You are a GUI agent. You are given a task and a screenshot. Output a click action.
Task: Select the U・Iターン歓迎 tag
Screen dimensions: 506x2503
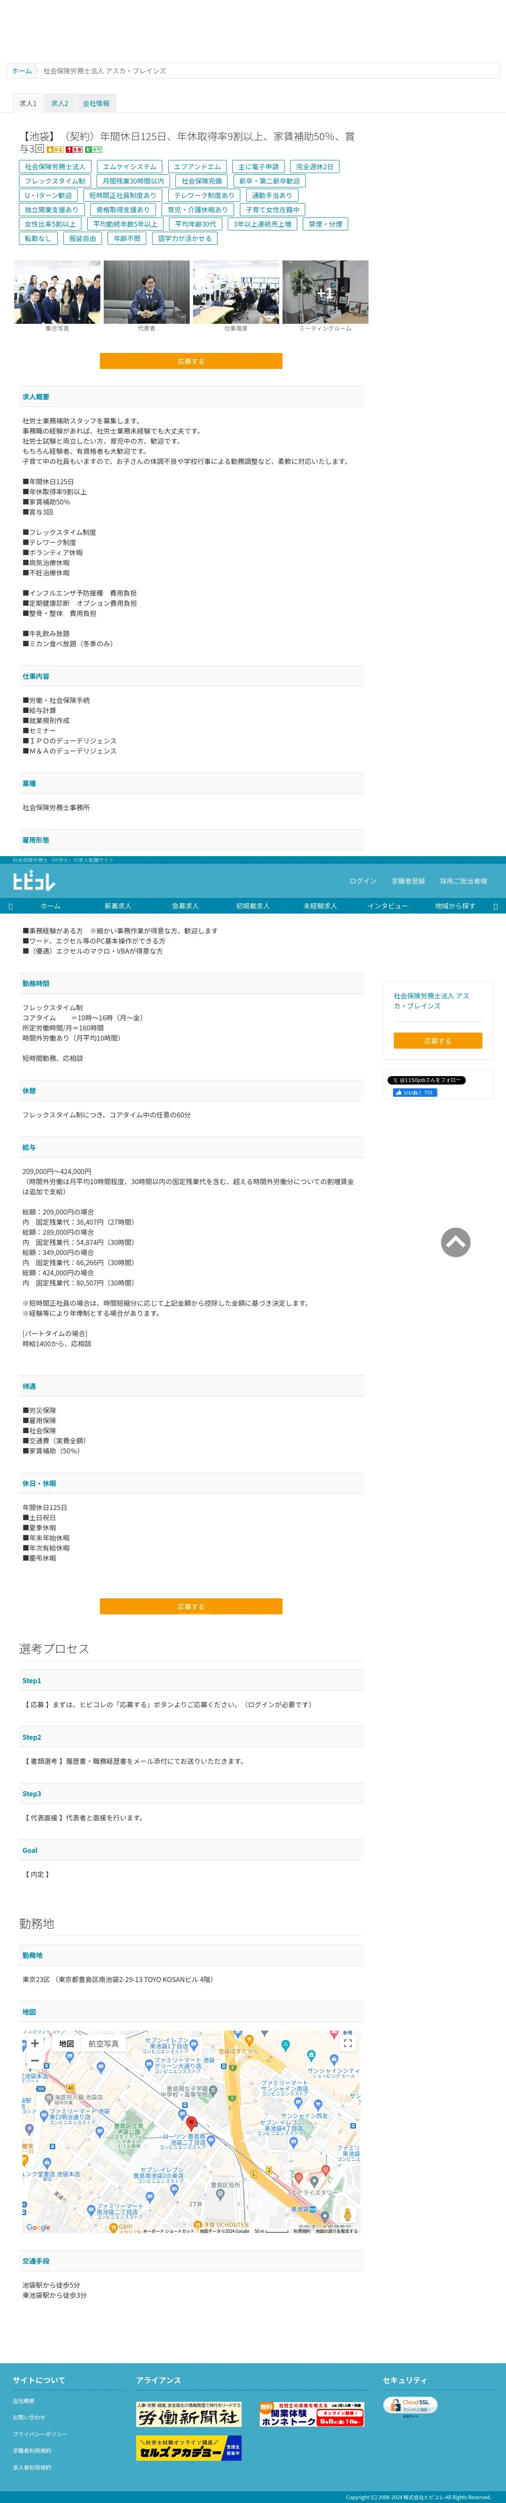pyautogui.click(x=48, y=195)
